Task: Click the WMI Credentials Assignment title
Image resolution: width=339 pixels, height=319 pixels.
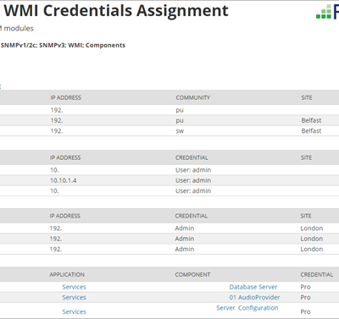Action: pos(116,11)
